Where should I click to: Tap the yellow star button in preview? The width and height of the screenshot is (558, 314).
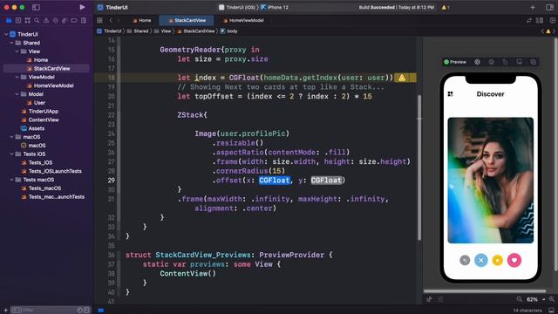498,260
